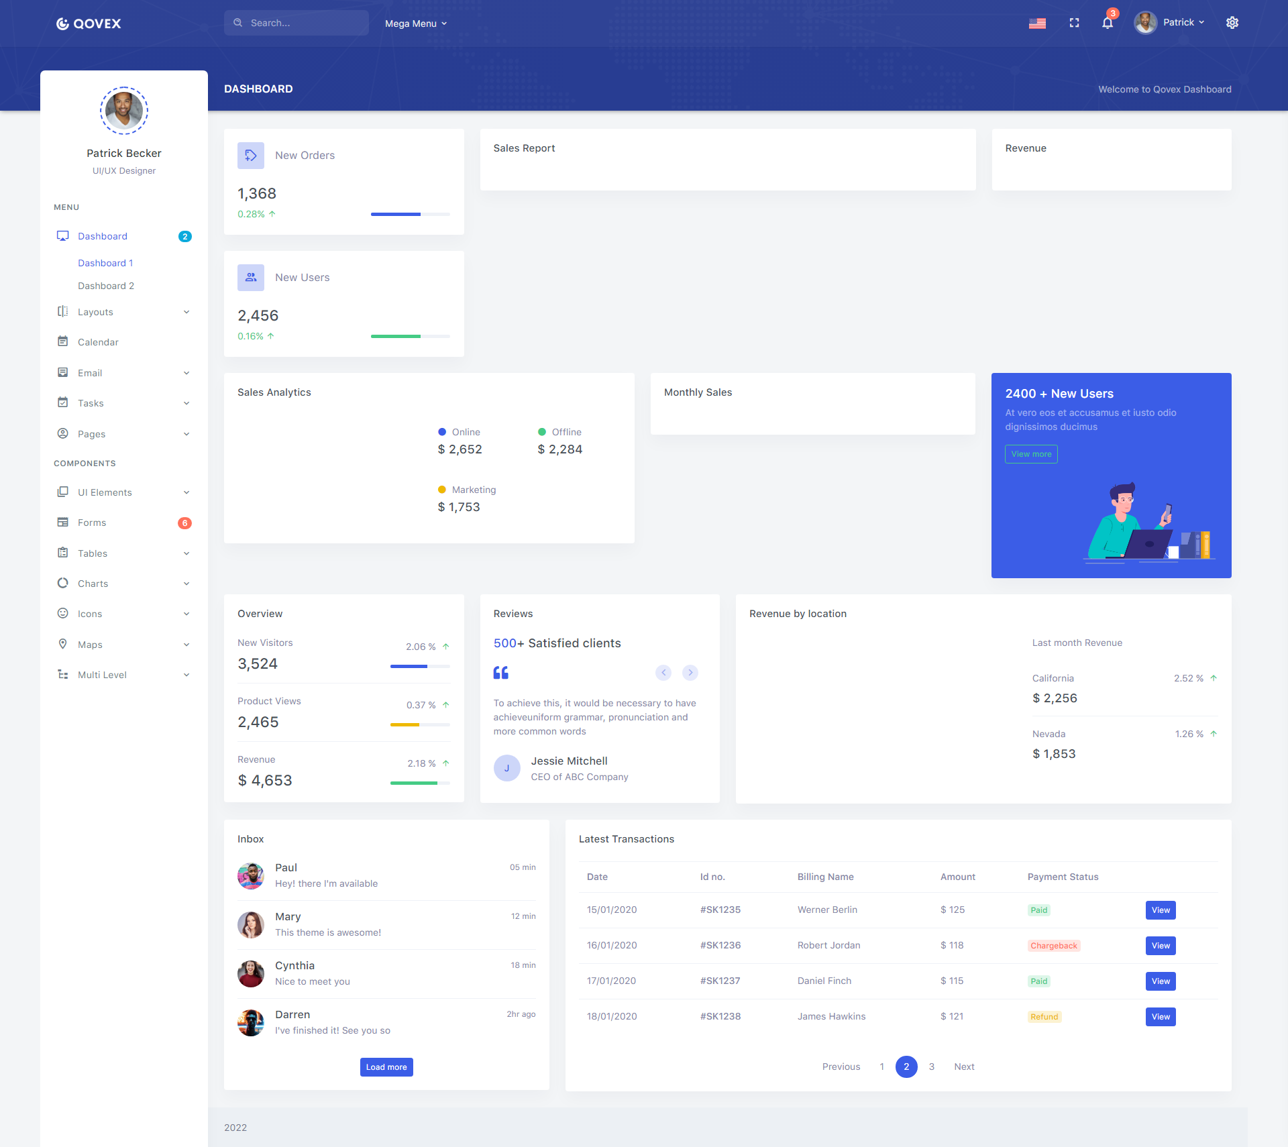The height and width of the screenshot is (1147, 1288).
Task: Expand the Forms menu item
Action: tap(91, 523)
